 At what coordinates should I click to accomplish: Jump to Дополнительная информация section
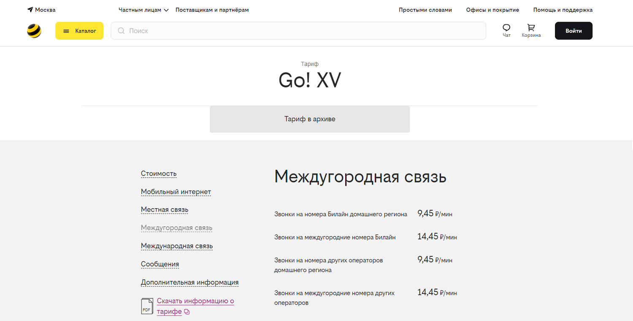[190, 282]
